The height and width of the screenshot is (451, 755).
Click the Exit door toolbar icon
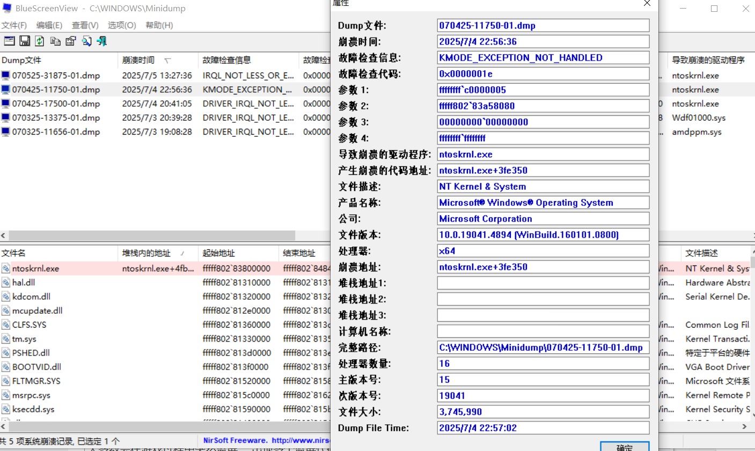102,41
